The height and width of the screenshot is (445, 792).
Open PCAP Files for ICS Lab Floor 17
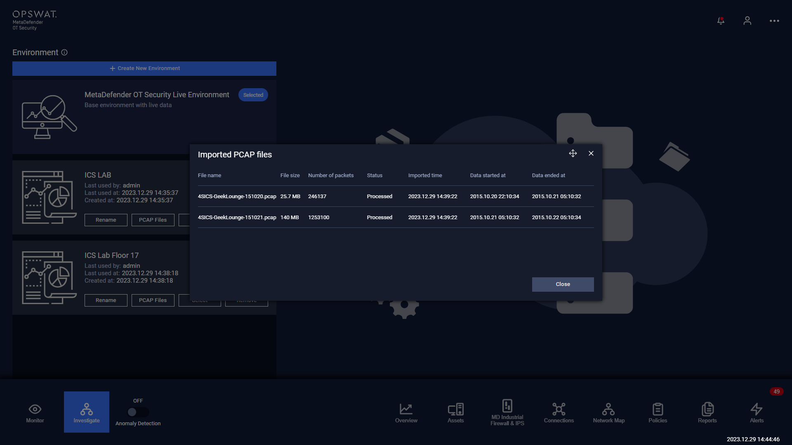pyautogui.click(x=153, y=300)
